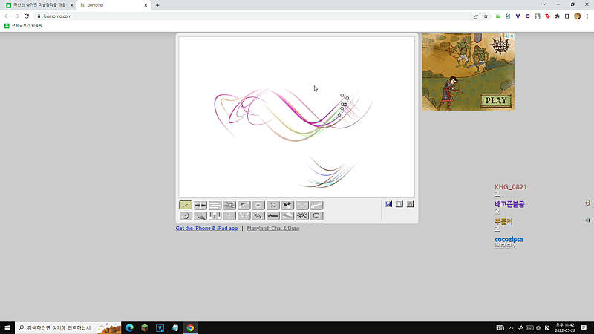Choose the parallel horizontal lines brush
The width and height of the screenshot is (594, 334).
click(x=215, y=205)
